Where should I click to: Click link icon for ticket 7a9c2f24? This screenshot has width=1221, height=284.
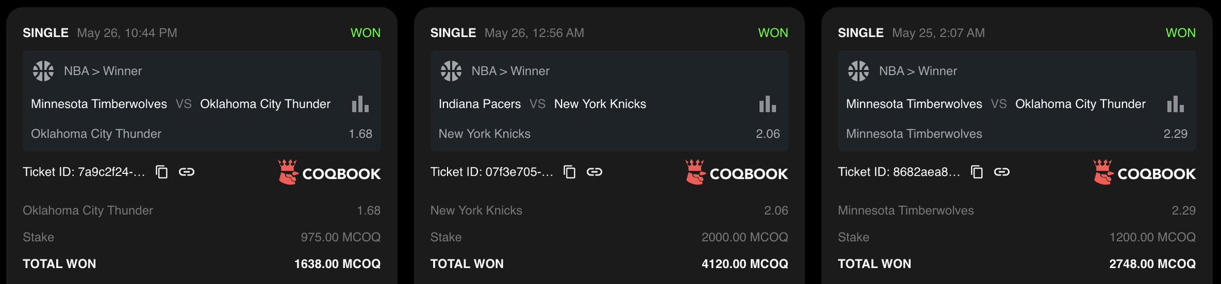(187, 172)
